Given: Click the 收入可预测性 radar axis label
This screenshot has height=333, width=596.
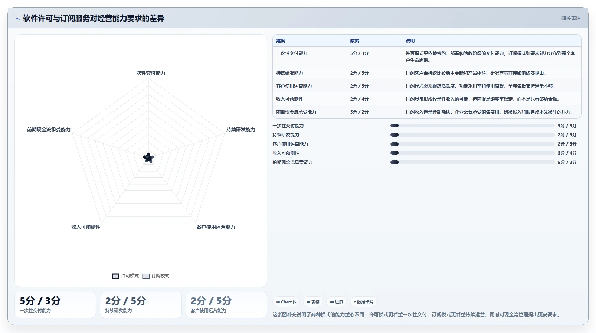Looking at the screenshot, I should pyautogui.click(x=86, y=227).
